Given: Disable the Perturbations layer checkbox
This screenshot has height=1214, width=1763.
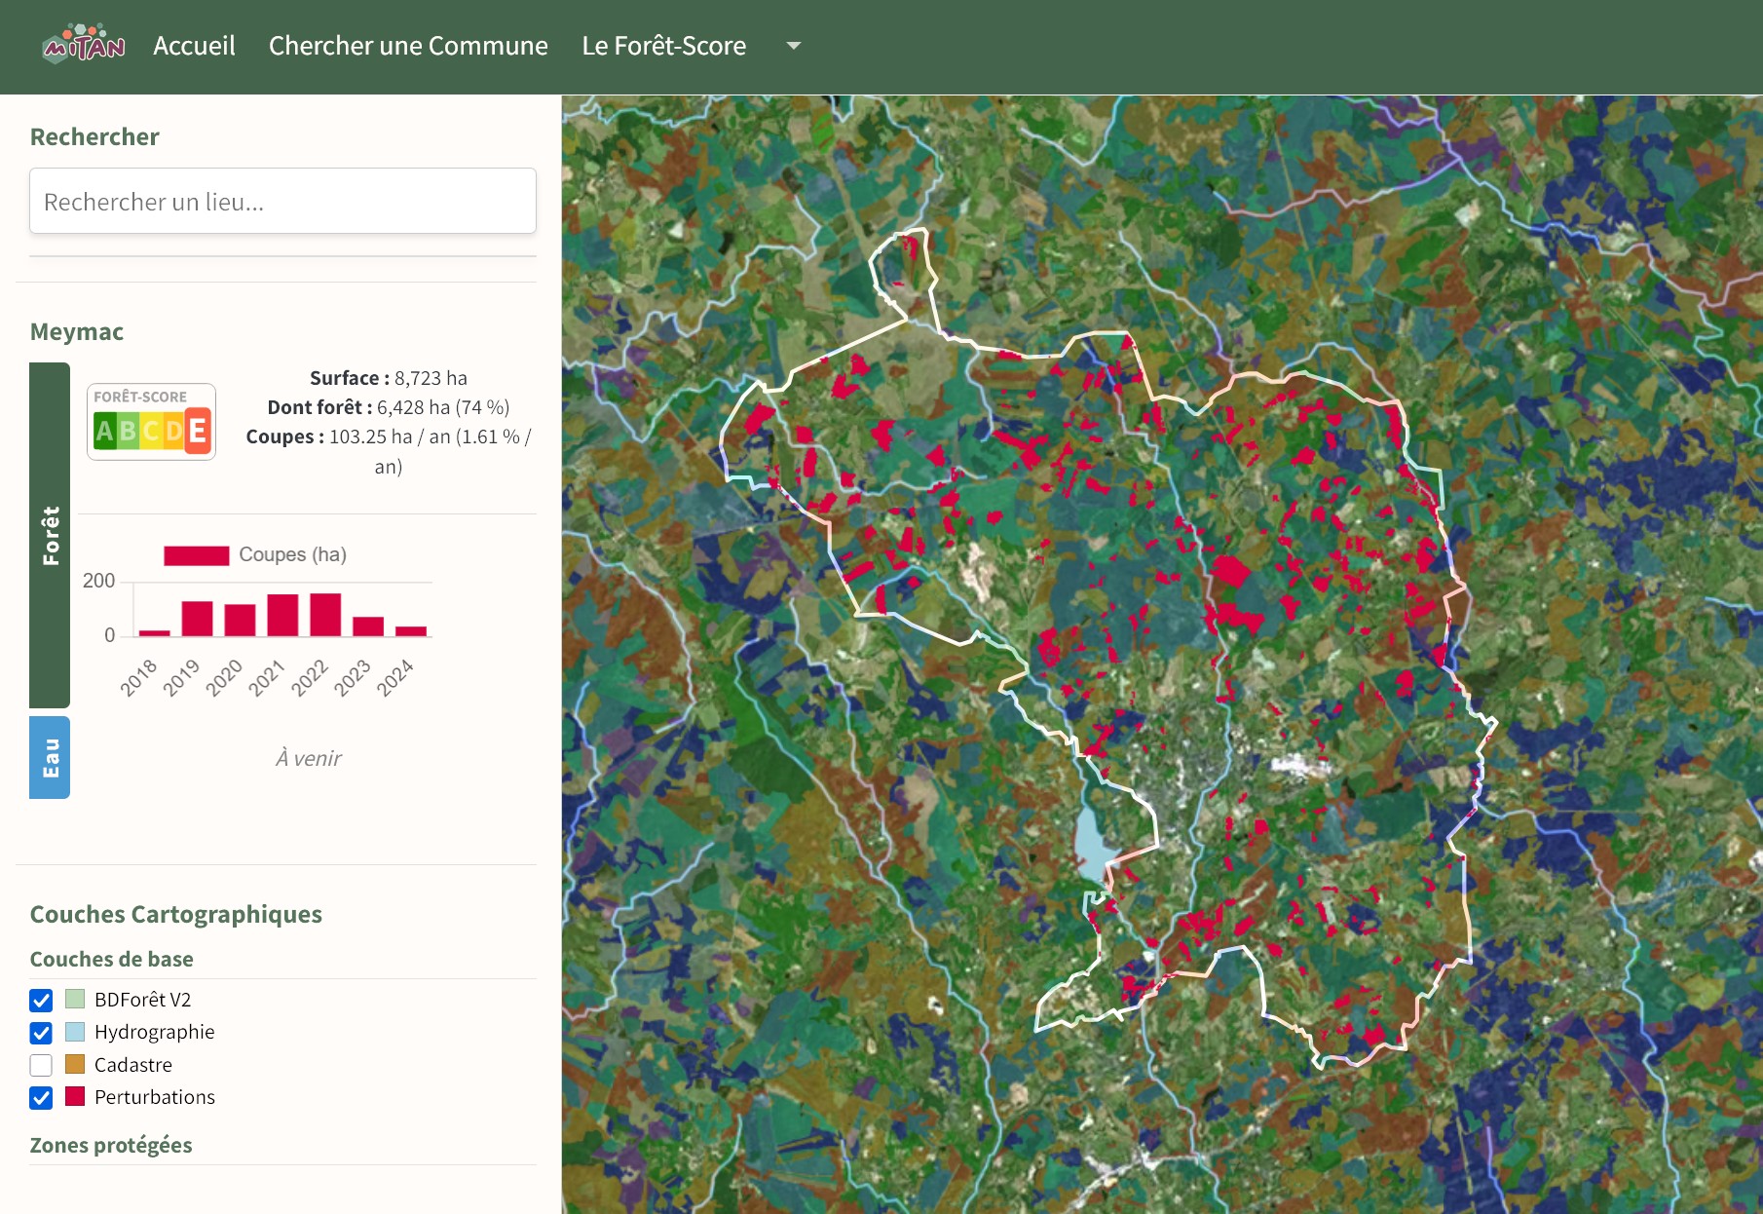Looking at the screenshot, I should pyautogui.click(x=41, y=1098).
